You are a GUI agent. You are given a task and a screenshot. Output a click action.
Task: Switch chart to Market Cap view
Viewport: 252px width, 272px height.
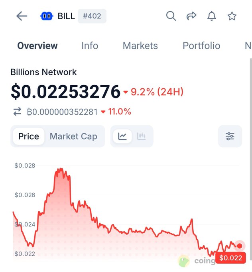(73, 136)
